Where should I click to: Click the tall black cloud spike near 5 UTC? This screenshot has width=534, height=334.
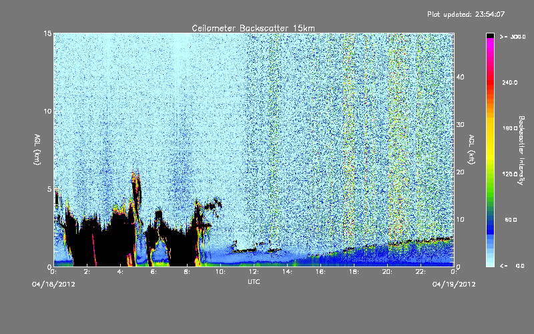(x=136, y=194)
